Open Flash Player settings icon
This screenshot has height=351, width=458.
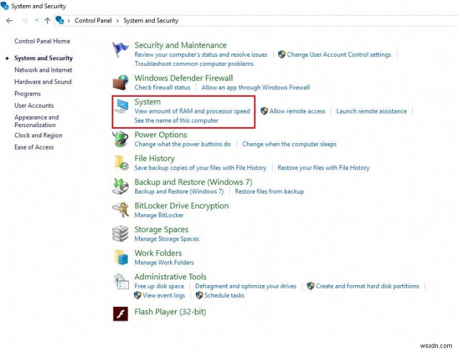click(120, 314)
